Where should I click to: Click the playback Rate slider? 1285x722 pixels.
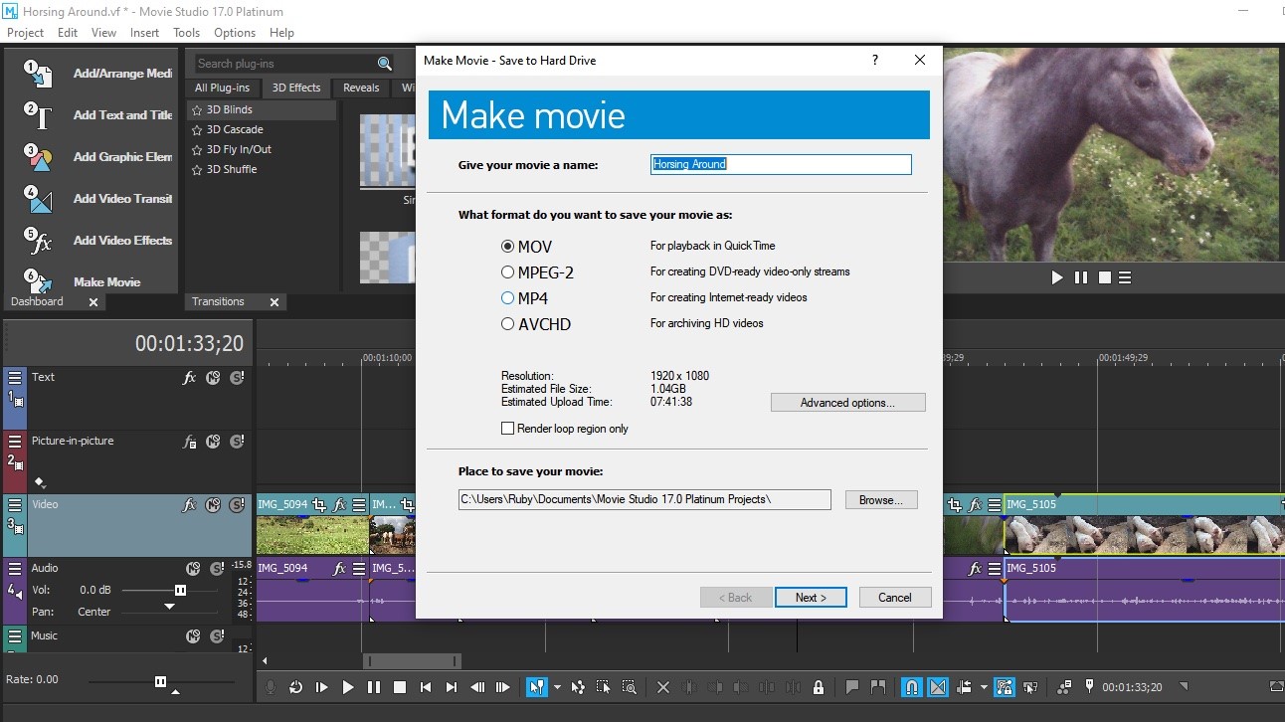click(161, 682)
